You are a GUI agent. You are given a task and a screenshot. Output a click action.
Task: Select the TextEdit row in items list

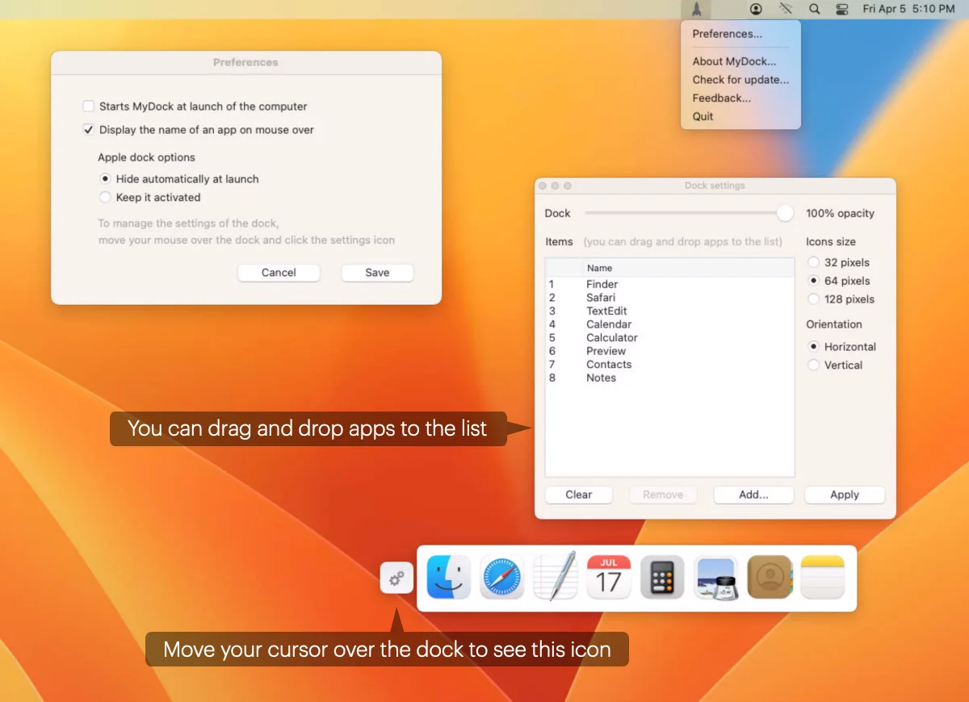[x=669, y=311]
